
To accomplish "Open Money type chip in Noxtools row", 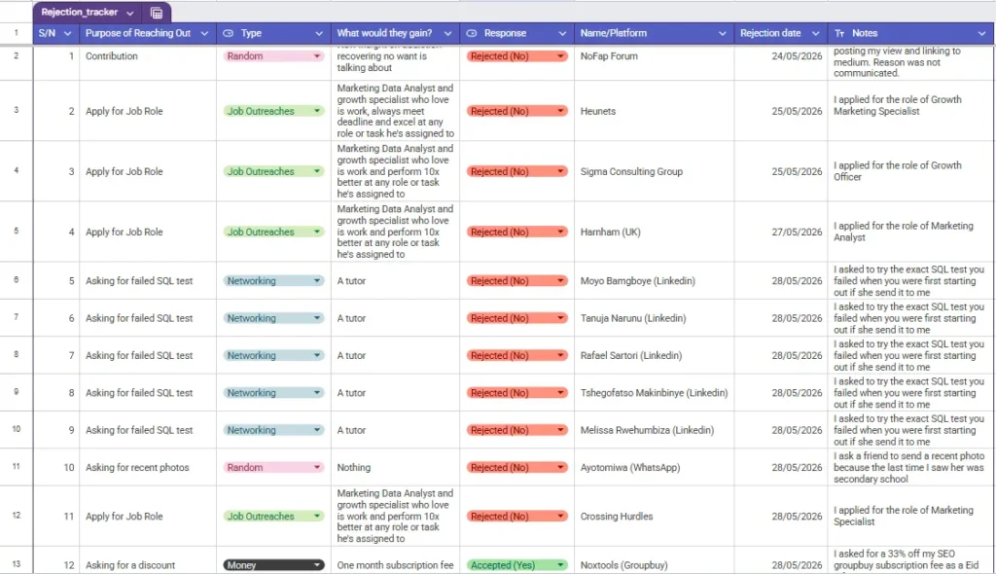I will [273, 565].
